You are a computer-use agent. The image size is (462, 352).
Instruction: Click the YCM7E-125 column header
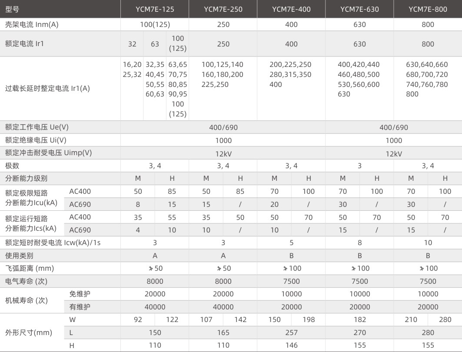click(x=155, y=9)
